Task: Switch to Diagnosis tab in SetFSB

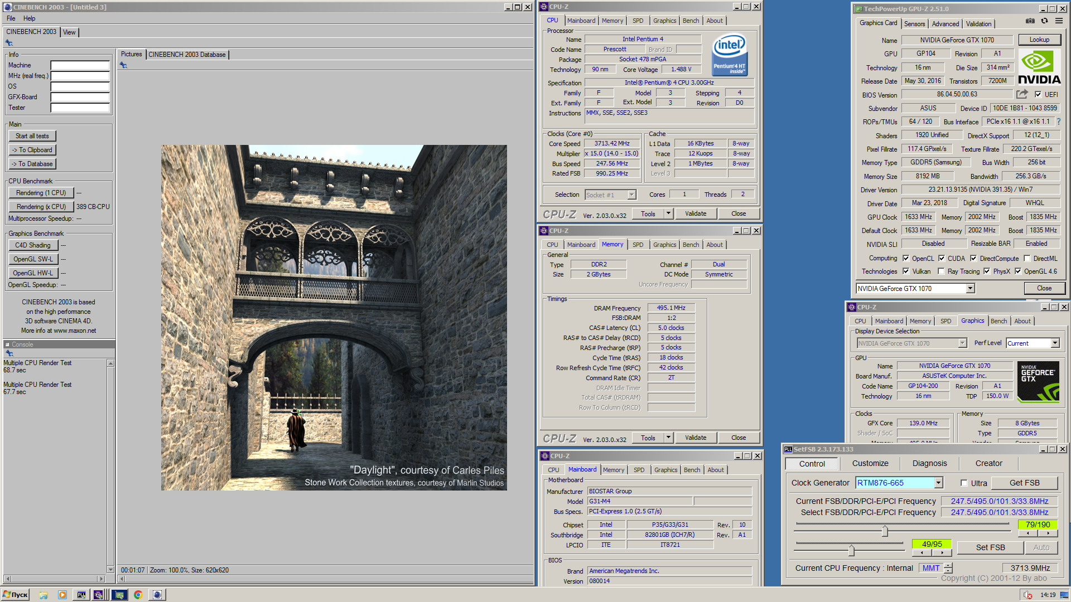Action: 929,463
